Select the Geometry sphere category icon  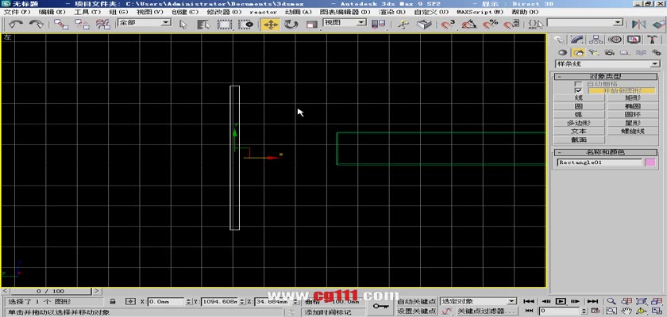(x=562, y=52)
